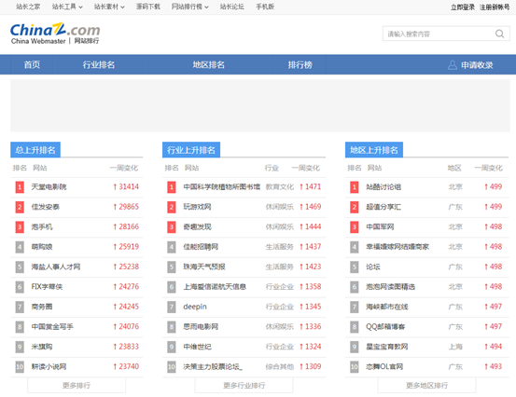
Task: Click the gray banner ad area
Action: (260, 105)
